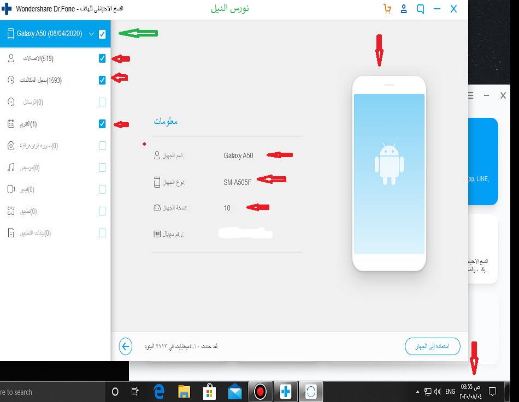Click the Android phone preview image
The width and height of the screenshot is (519, 402).
(x=389, y=173)
